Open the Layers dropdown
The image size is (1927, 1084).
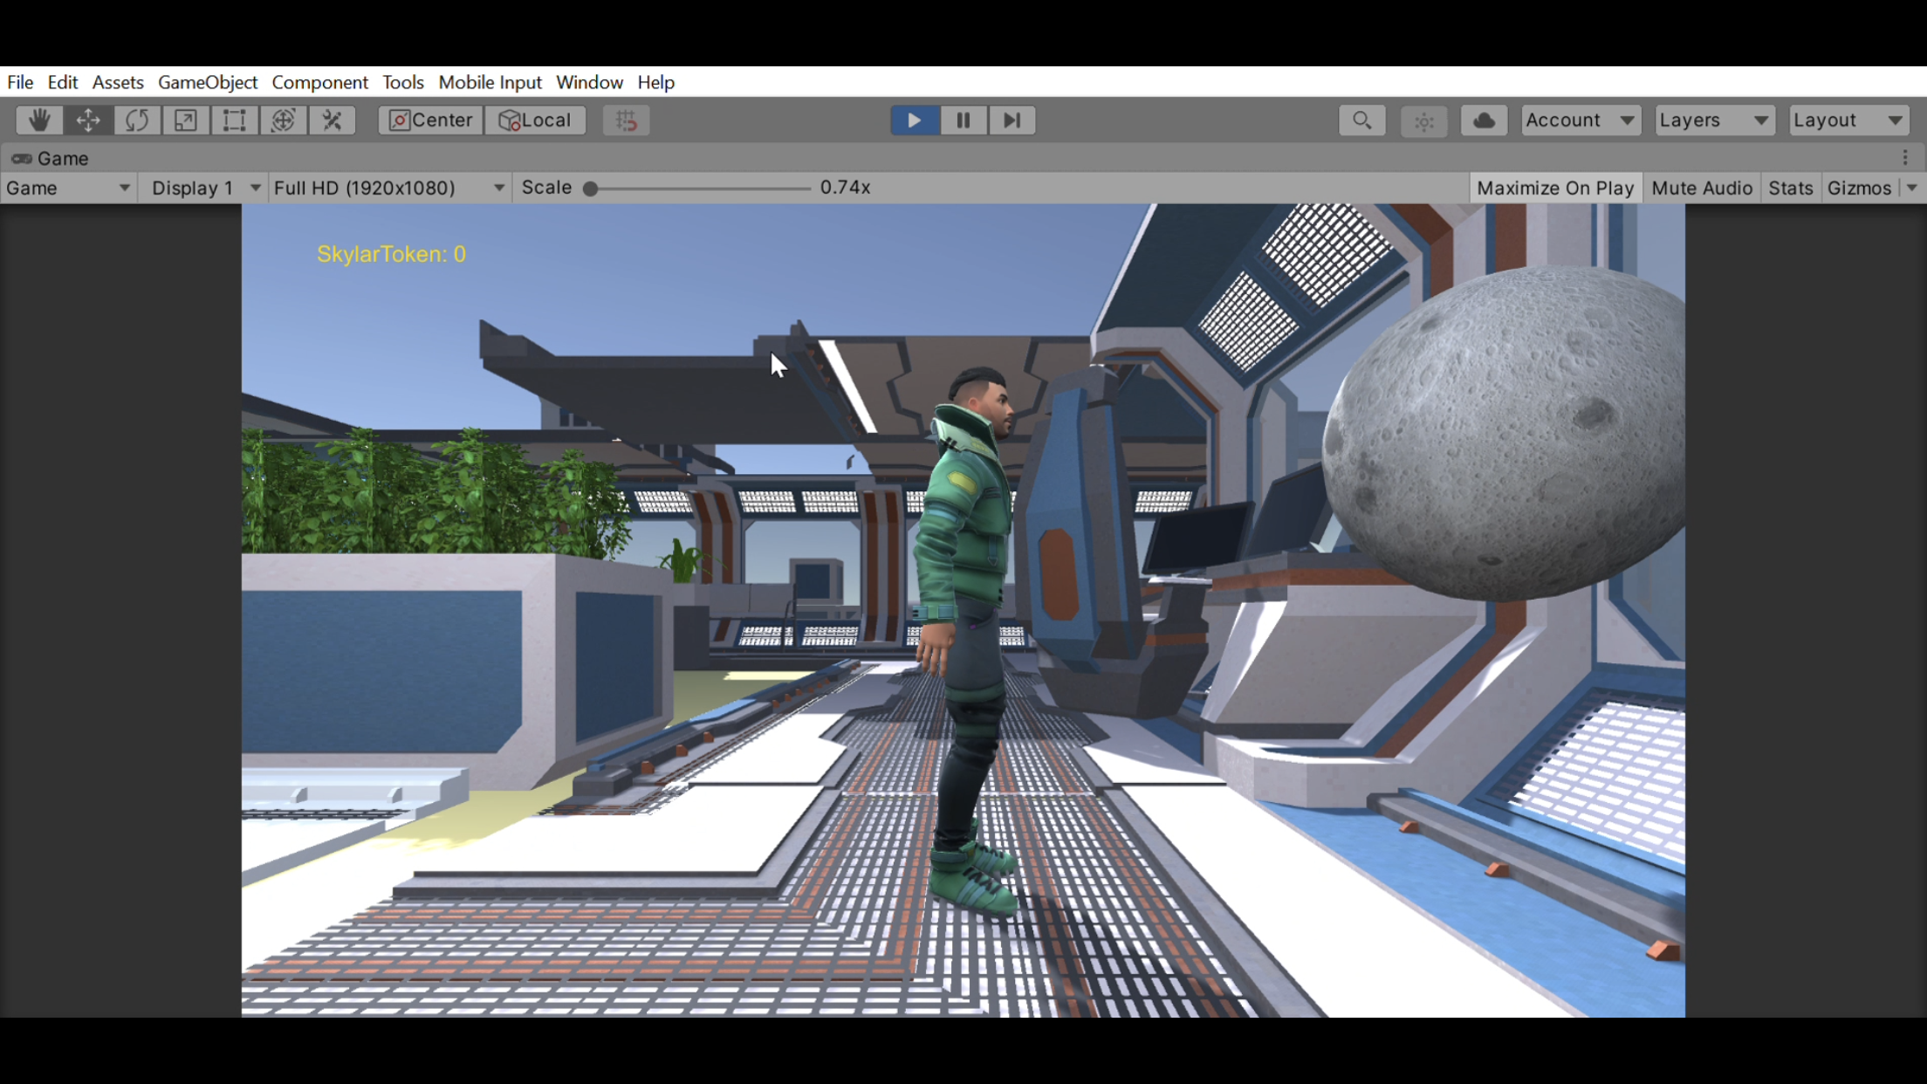pos(1714,120)
